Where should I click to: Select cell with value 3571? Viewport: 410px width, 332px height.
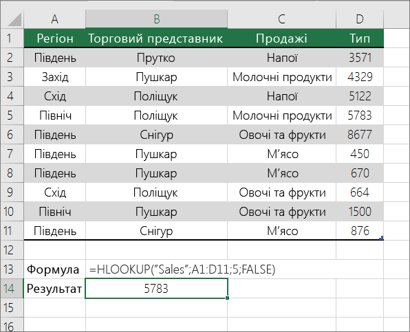click(x=360, y=58)
